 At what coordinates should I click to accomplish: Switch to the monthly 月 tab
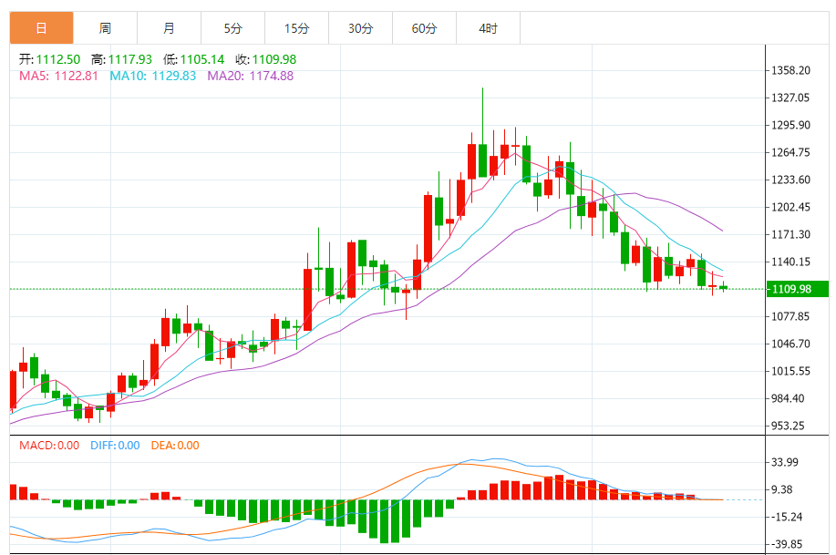tap(169, 27)
